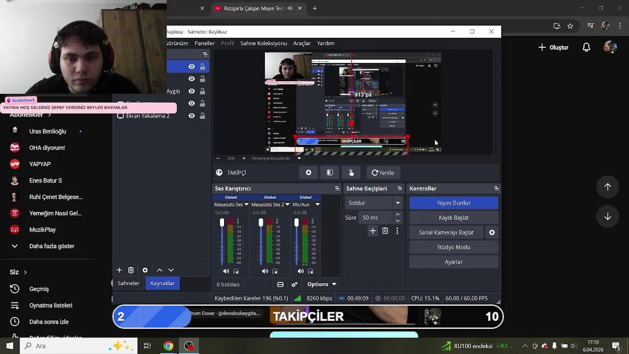629x354 pixels.
Task: Pop out the Sahne Geçişleri dock
Action: (400, 189)
